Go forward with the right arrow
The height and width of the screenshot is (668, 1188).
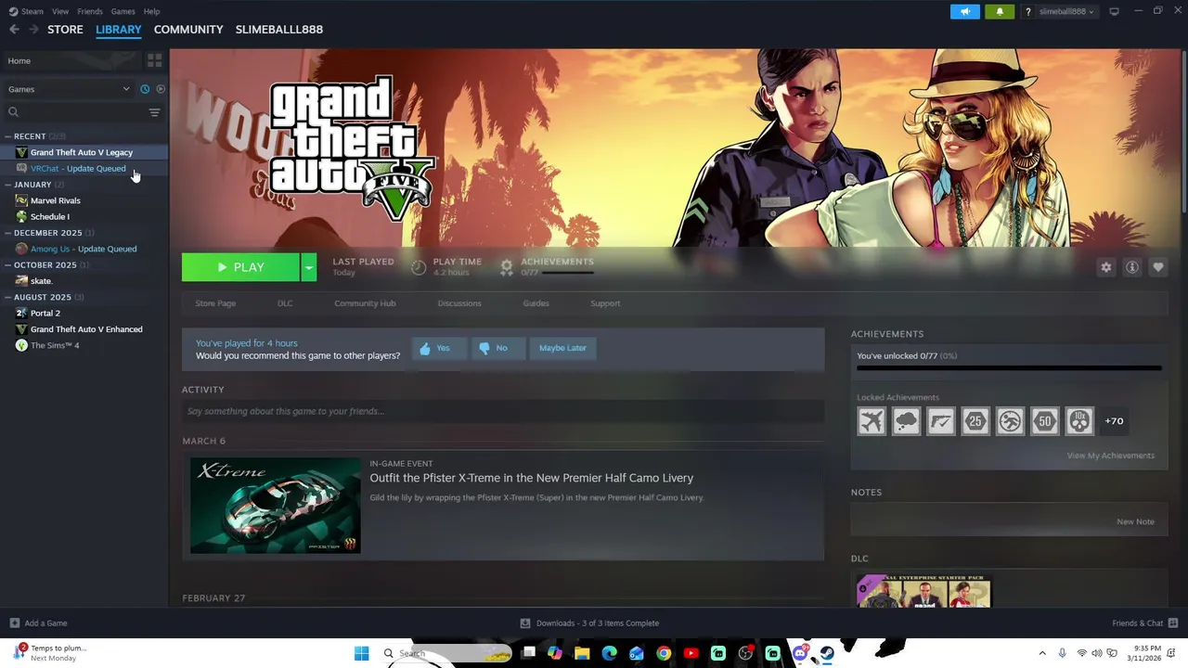coord(33,30)
